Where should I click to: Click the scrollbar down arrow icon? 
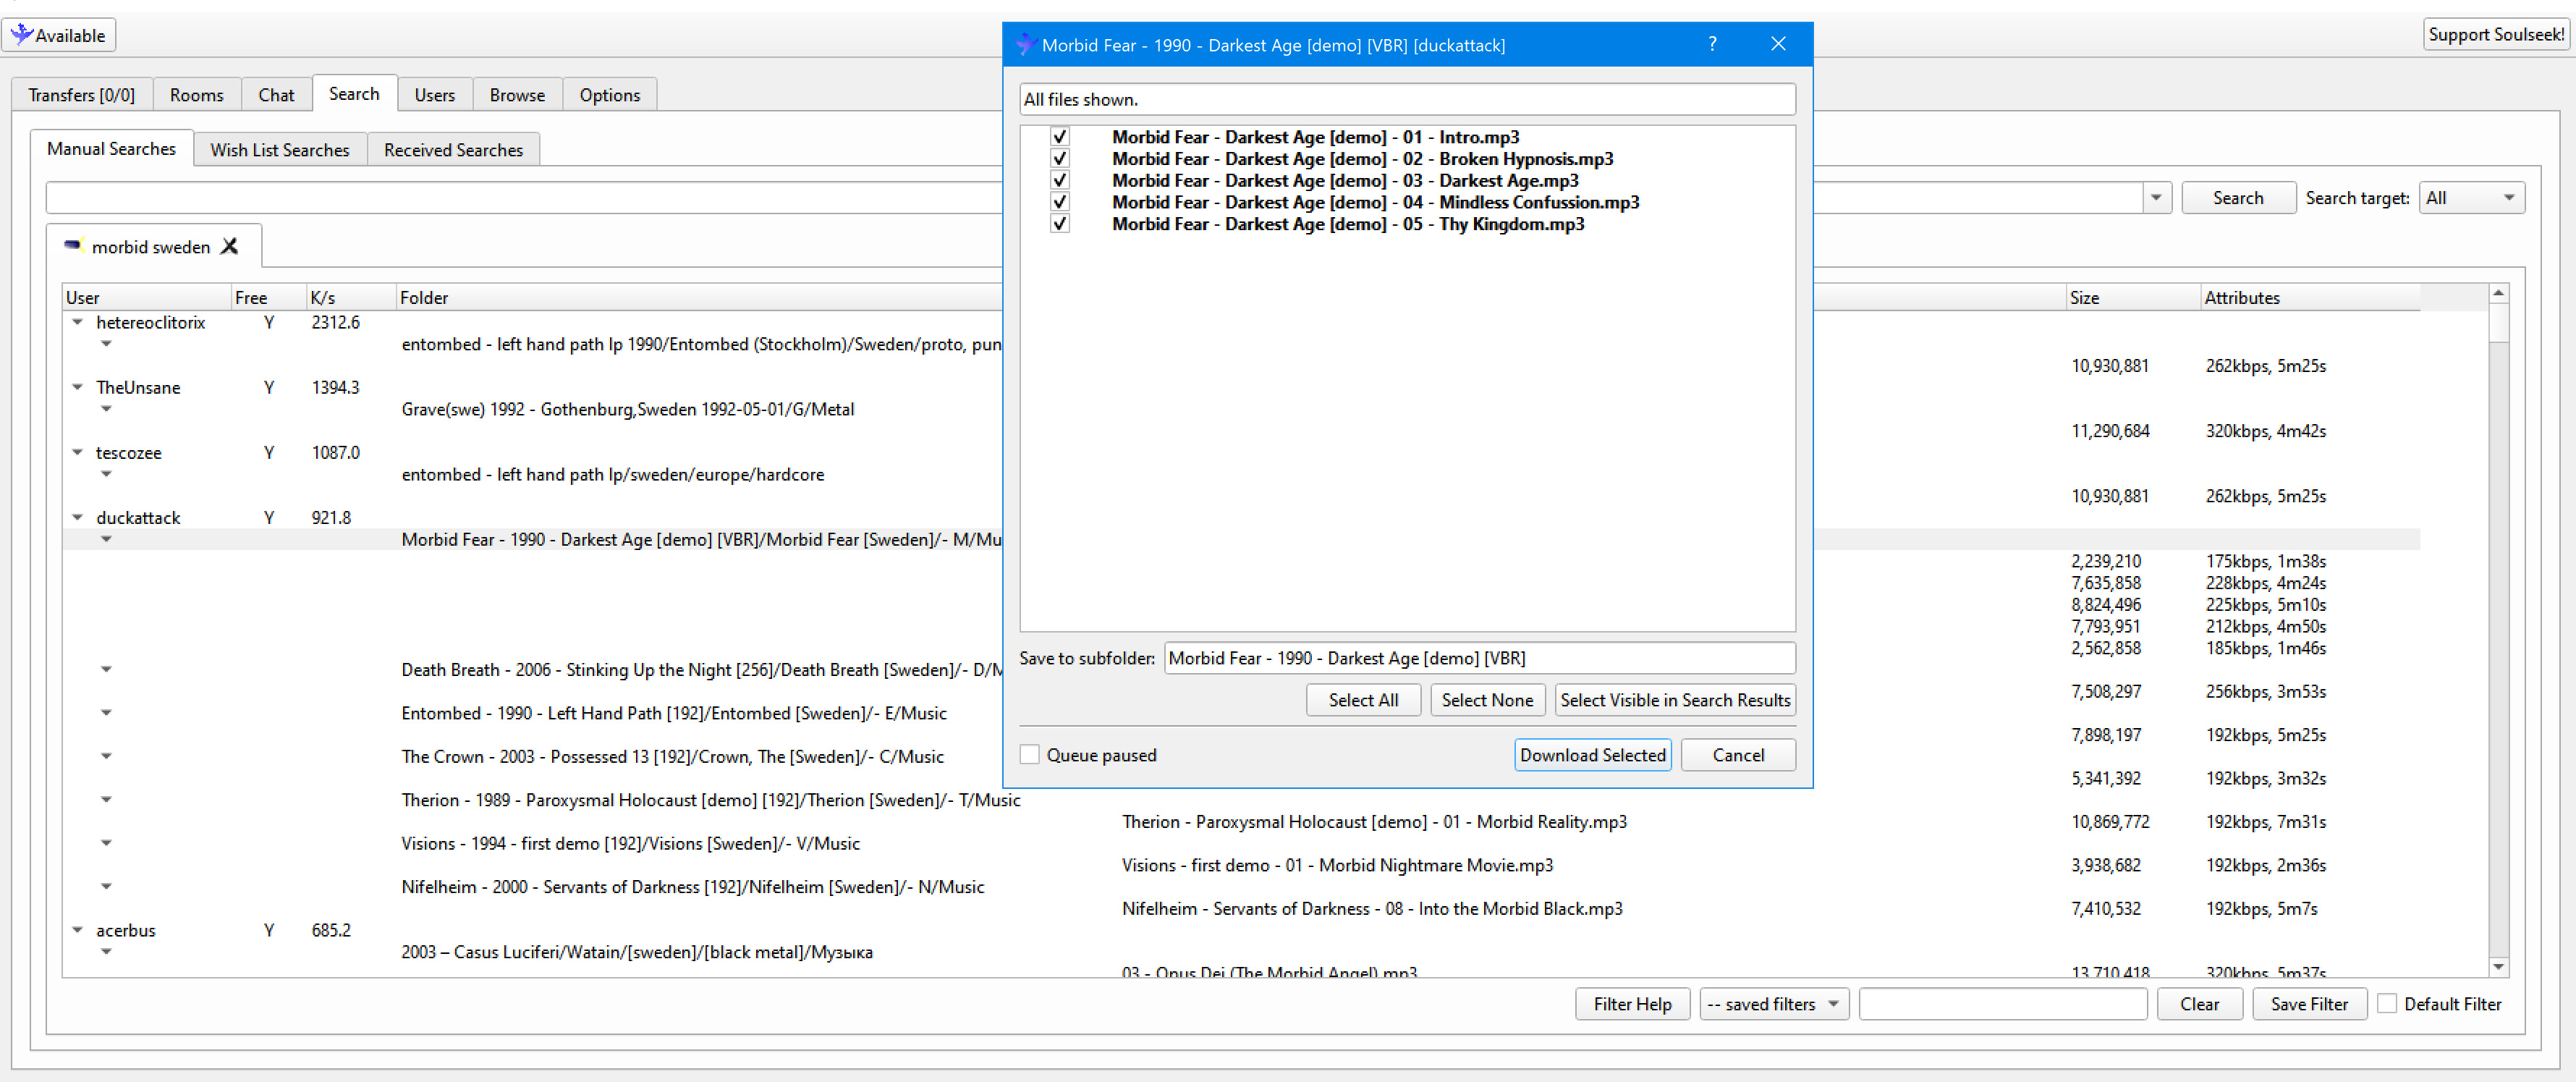pos(2499,967)
